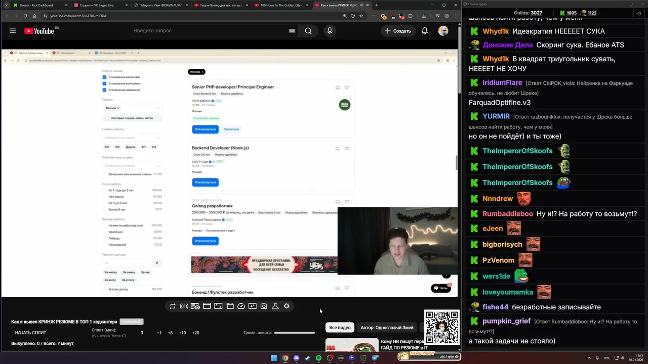Open Chrome downloads icon
Image resolution: width=648 pixels, height=364 pixels.
(424, 16)
